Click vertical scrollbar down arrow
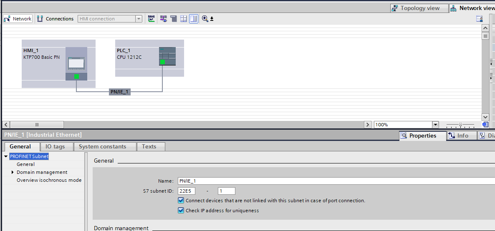Image resolution: width=495 pixels, height=231 pixels. click(x=485, y=117)
